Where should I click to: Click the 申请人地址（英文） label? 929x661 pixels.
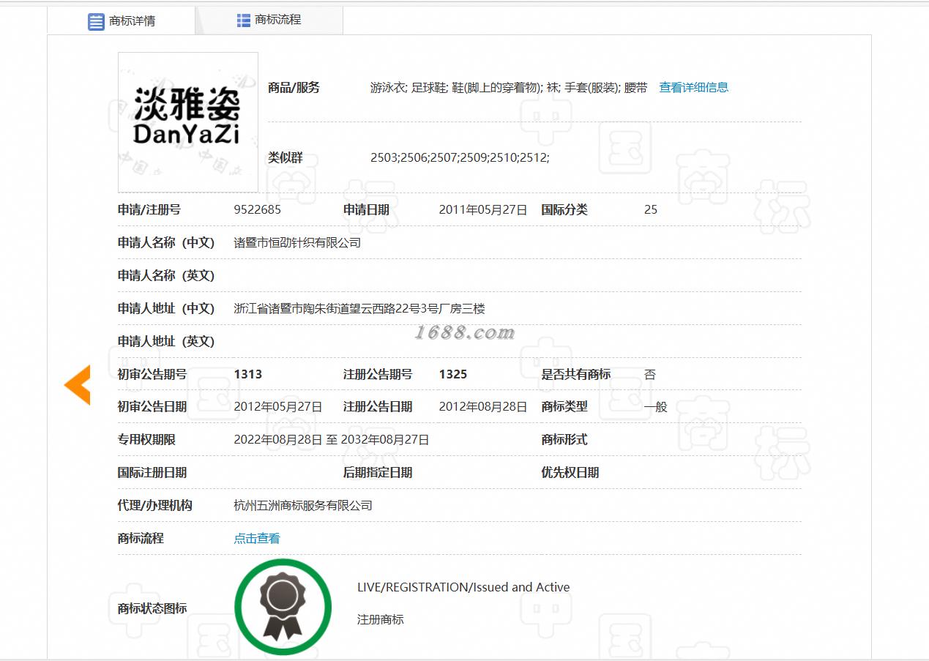(x=166, y=341)
